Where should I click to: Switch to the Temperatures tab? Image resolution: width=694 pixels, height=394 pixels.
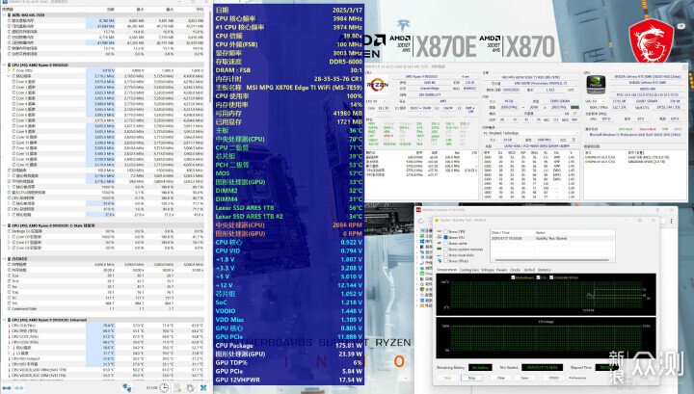coord(446,270)
